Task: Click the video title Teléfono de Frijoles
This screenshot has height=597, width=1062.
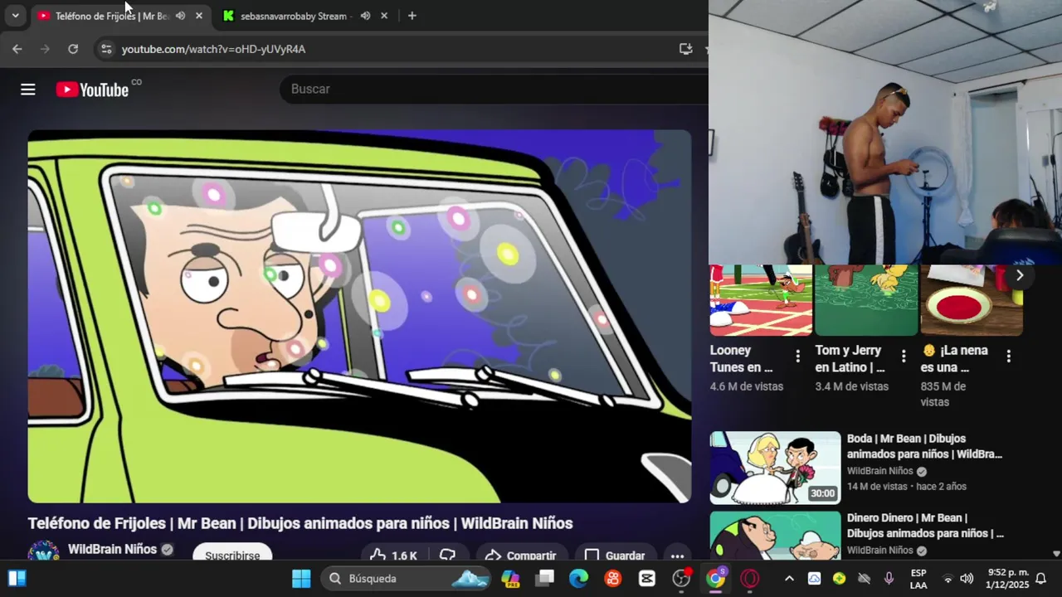Action: (300, 523)
